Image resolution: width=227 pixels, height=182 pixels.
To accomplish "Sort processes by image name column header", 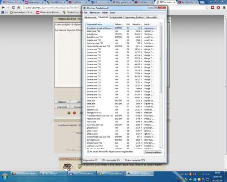I will (x=100, y=24).
